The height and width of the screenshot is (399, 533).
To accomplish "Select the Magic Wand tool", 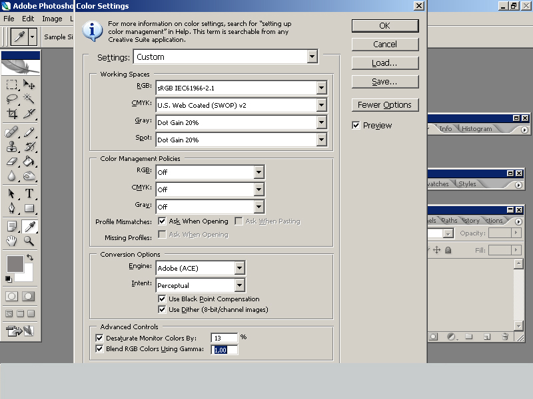I will click(29, 98).
